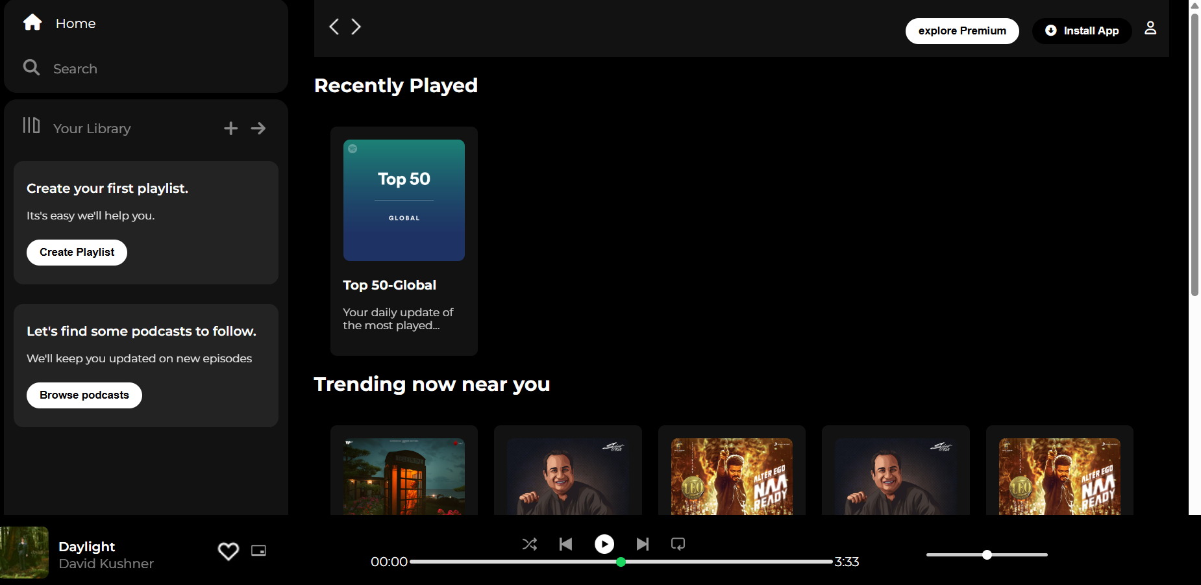The height and width of the screenshot is (585, 1201).
Task: Click the 3:33 song duration text
Action: [x=847, y=562]
